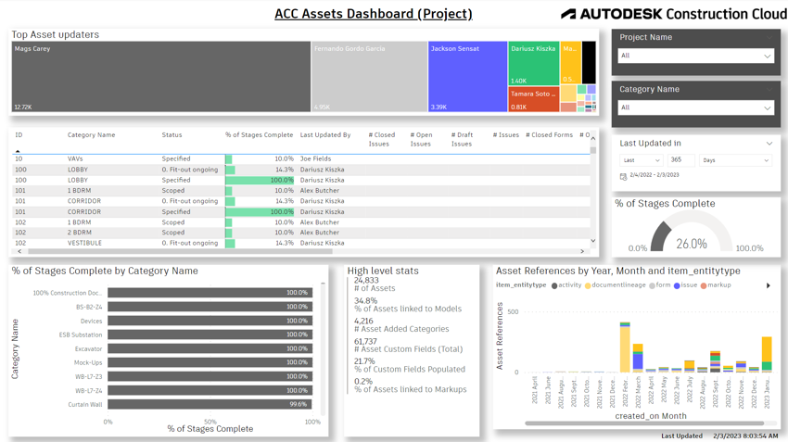This screenshot has width=788, height=442.
Task: Click the Autodesk Construction Cloud logo
Action: coord(673,14)
